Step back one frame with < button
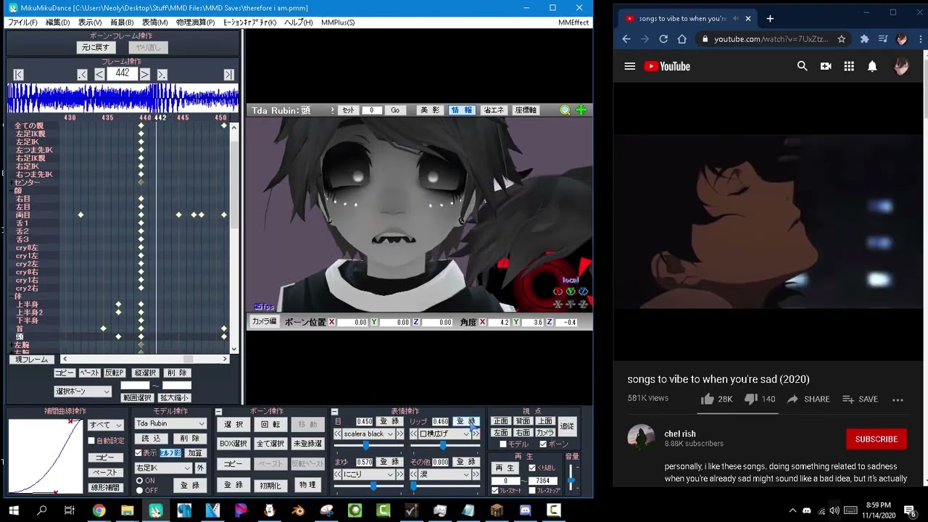This screenshot has height=522, width=928. point(99,75)
